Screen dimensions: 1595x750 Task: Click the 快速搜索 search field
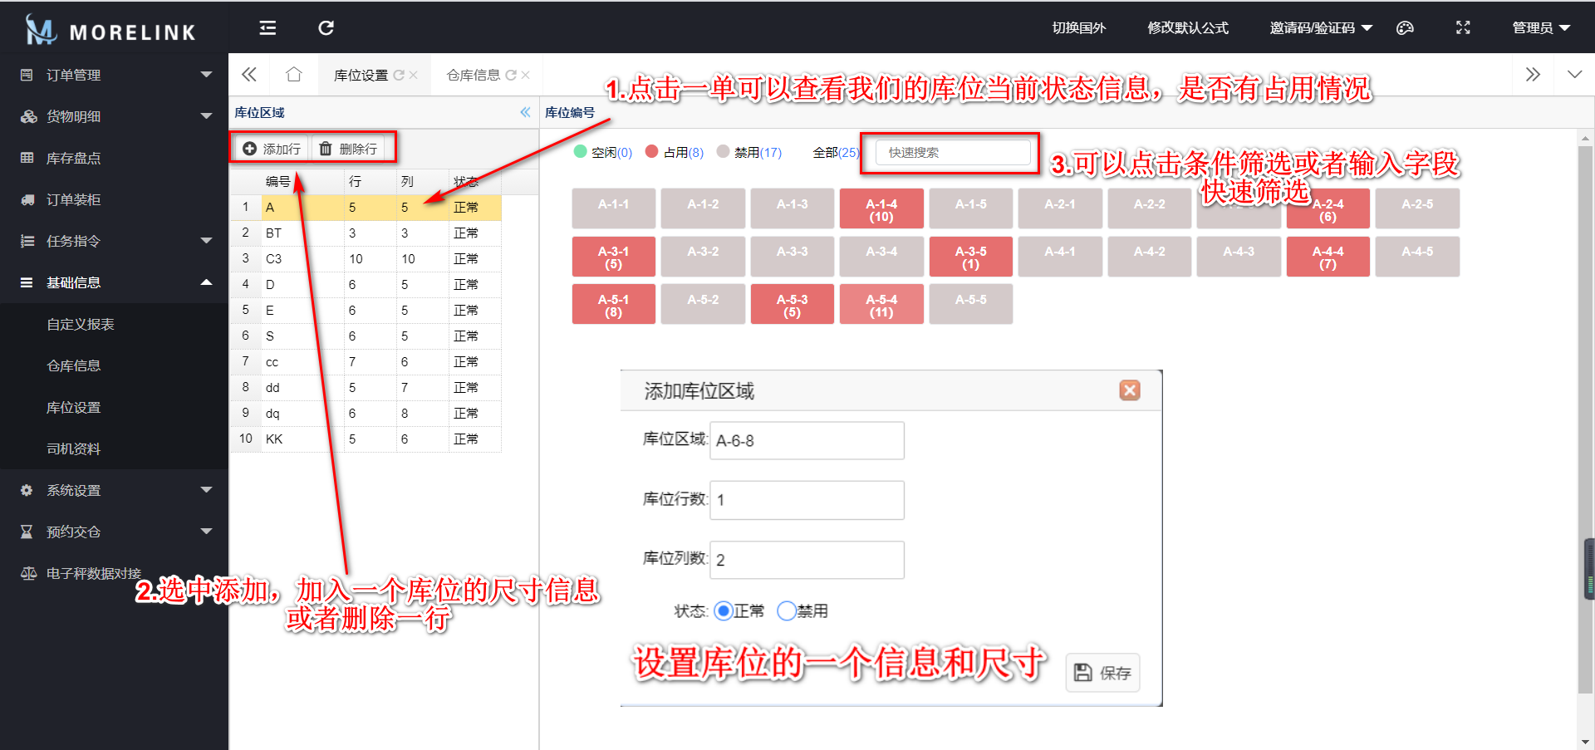click(953, 152)
